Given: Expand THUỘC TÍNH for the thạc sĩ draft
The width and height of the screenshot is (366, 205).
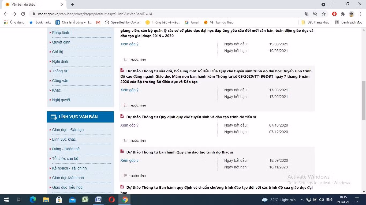Looking at the screenshot, I should [x=135, y=176].
